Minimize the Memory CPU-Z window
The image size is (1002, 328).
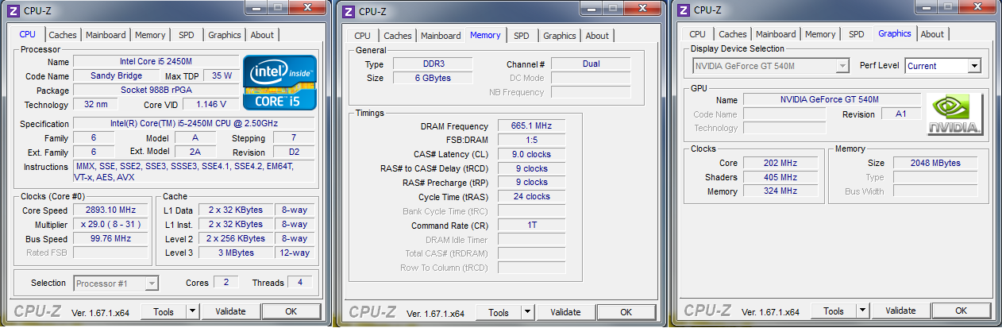click(590, 8)
